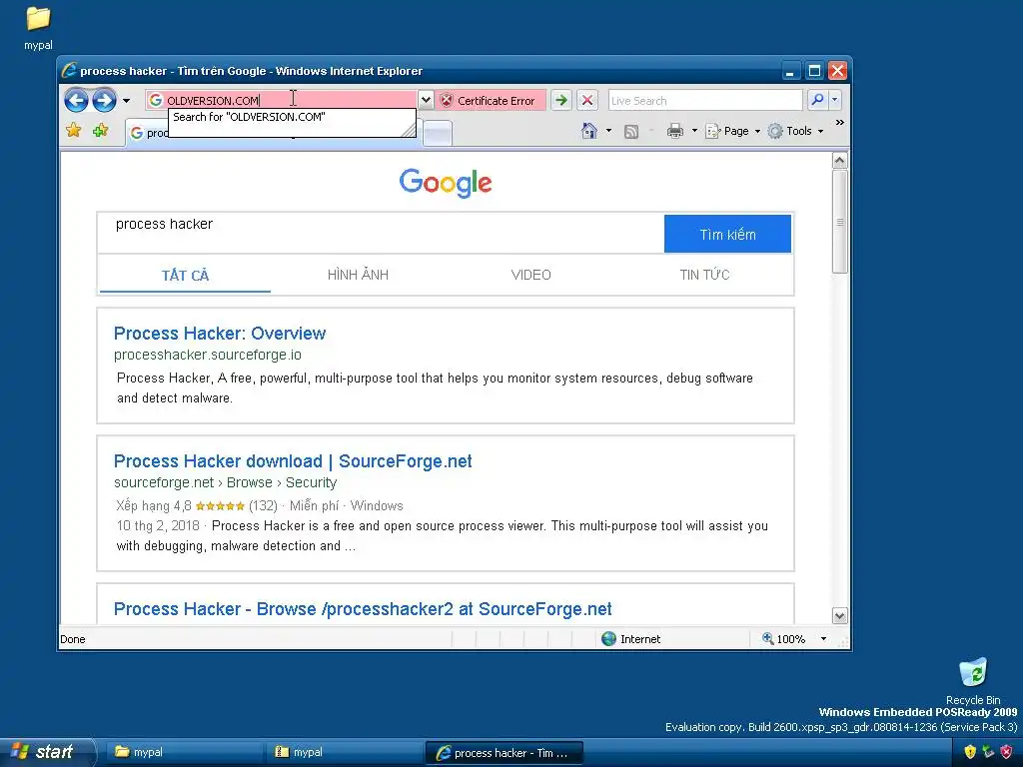Expand the zoom level dropdown arrow

pos(823,639)
